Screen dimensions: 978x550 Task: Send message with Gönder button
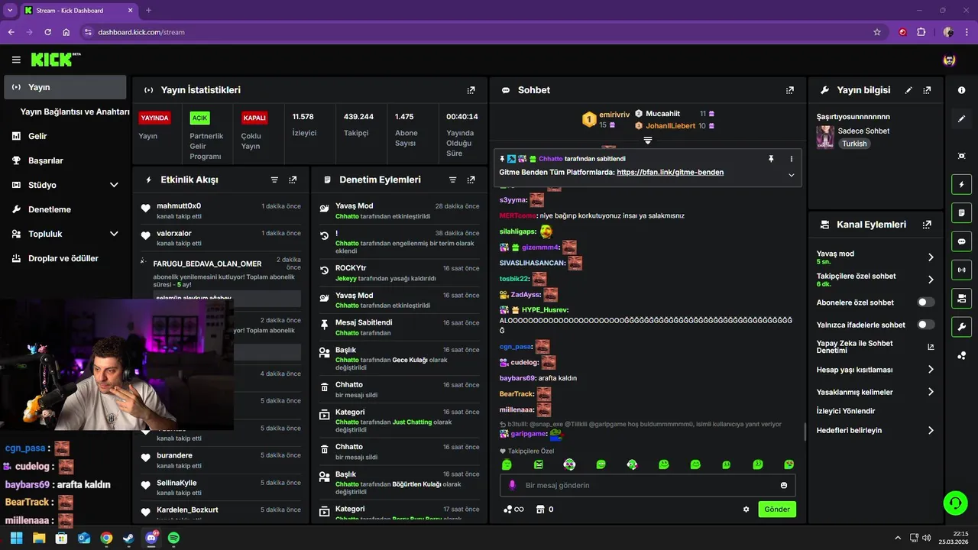777,510
